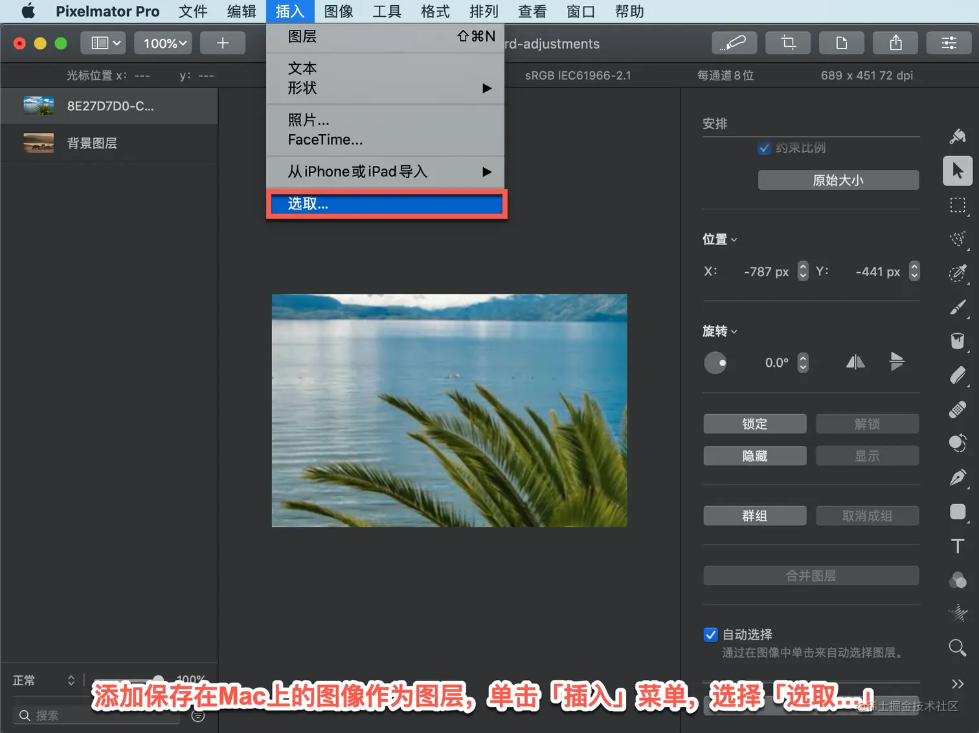Screen dimensions: 979x733
Task: Open the Help (帮助) menu
Action: coord(629,11)
